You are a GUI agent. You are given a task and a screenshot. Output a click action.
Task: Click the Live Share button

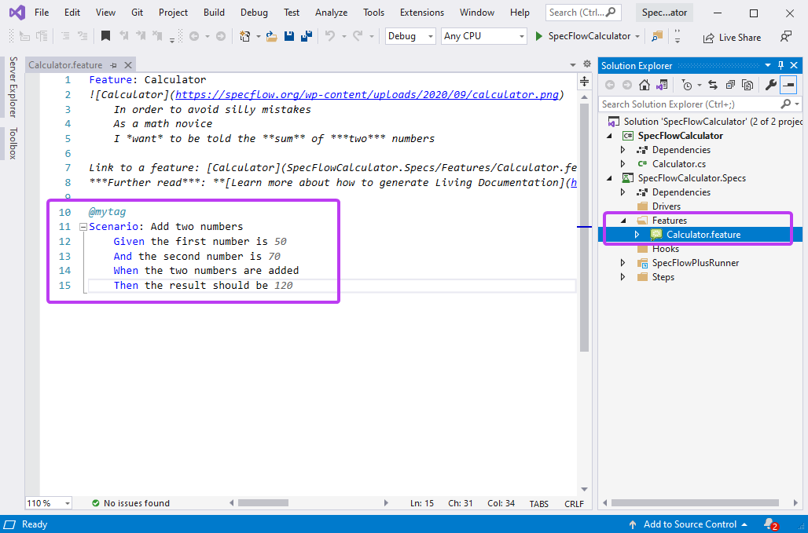pyautogui.click(x=733, y=37)
